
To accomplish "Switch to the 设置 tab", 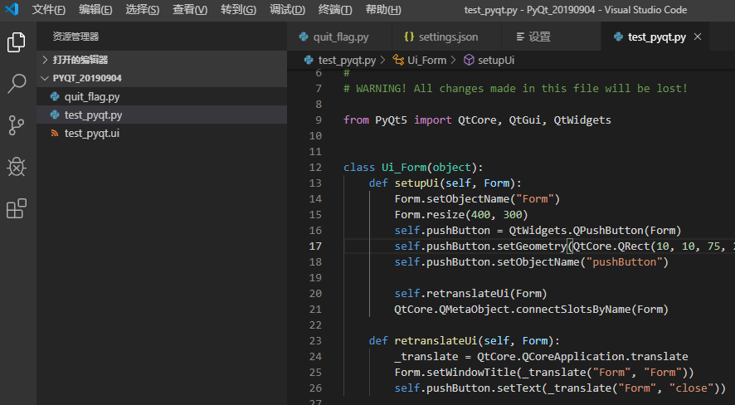I will coord(551,37).
